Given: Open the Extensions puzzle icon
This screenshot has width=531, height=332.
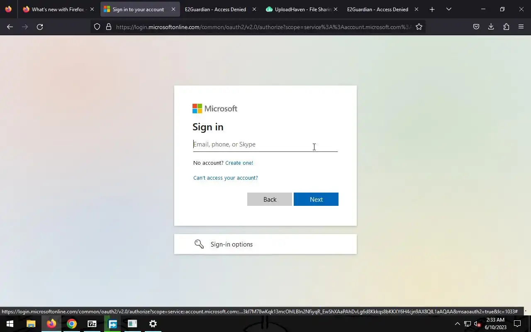Looking at the screenshot, I should point(506,27).
